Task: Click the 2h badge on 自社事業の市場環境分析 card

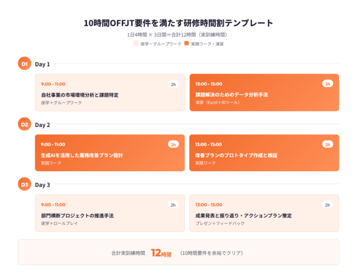Action: 173,84
